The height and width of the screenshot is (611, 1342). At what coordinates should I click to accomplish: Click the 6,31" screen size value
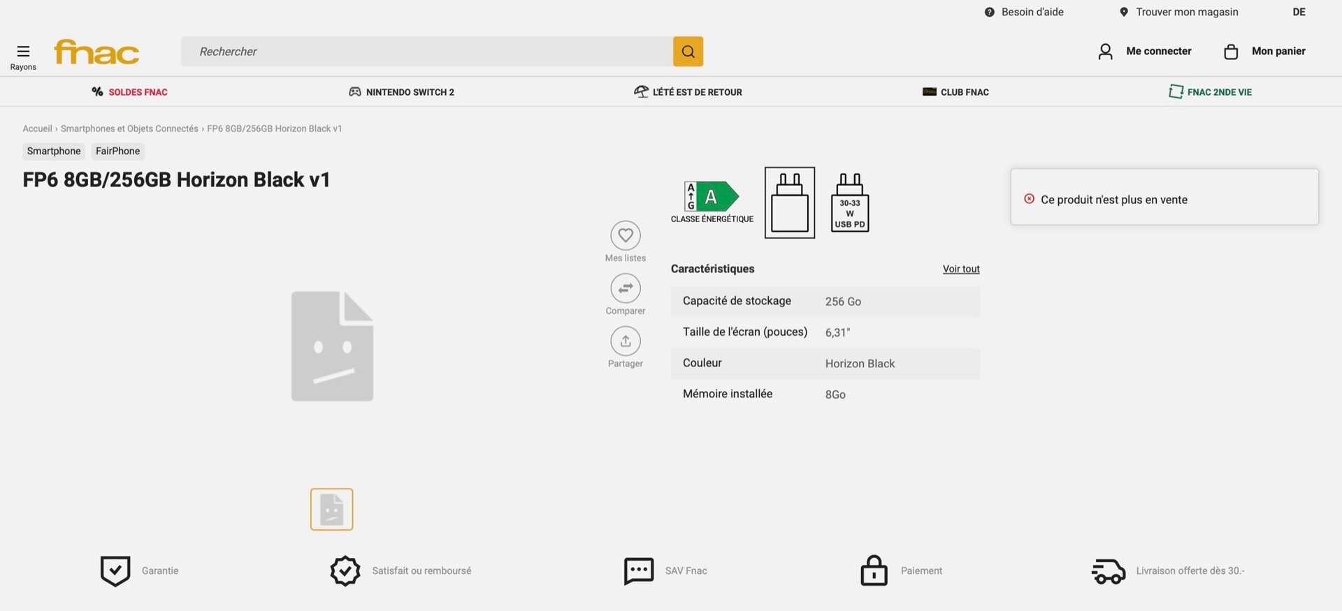tap(837, 332)
